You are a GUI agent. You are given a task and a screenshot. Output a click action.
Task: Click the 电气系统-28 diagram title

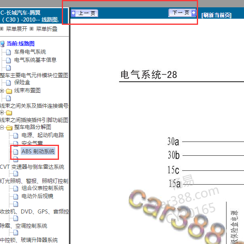(x=149, y=74)
